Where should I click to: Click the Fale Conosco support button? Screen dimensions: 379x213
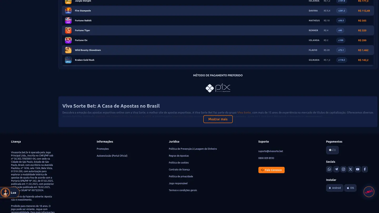pyautogui.click(x=271, y=170)
